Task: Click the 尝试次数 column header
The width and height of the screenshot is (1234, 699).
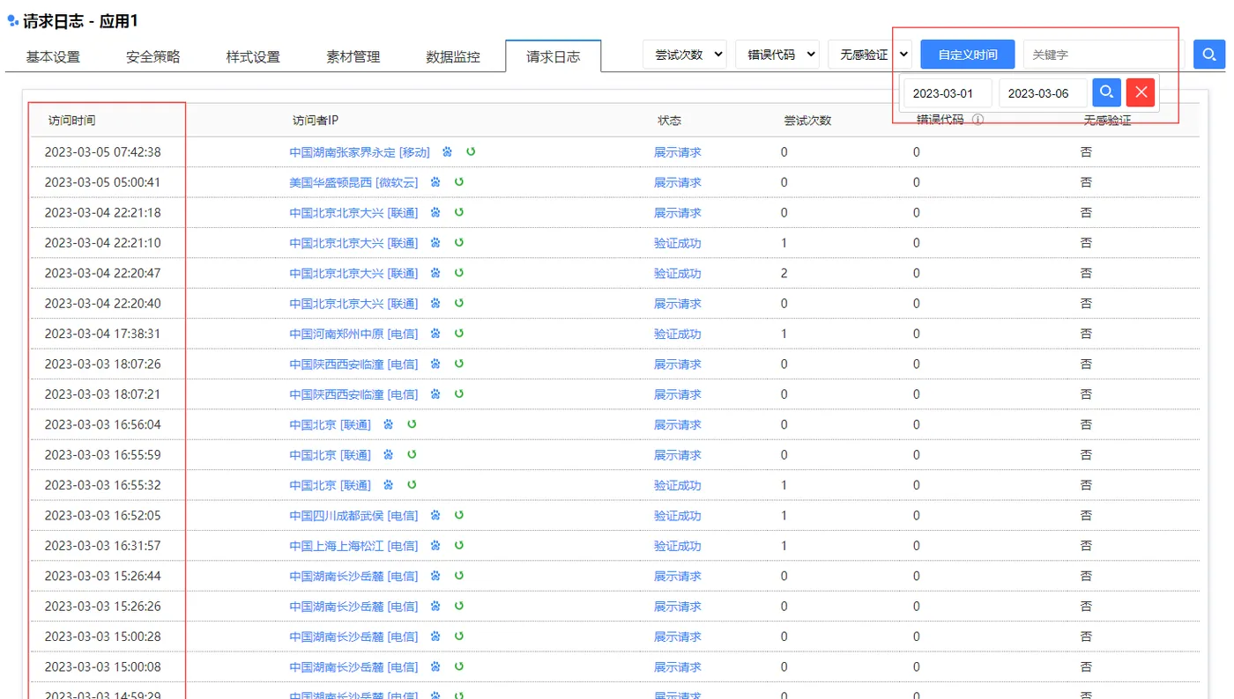Action: [x=807, y=121]
